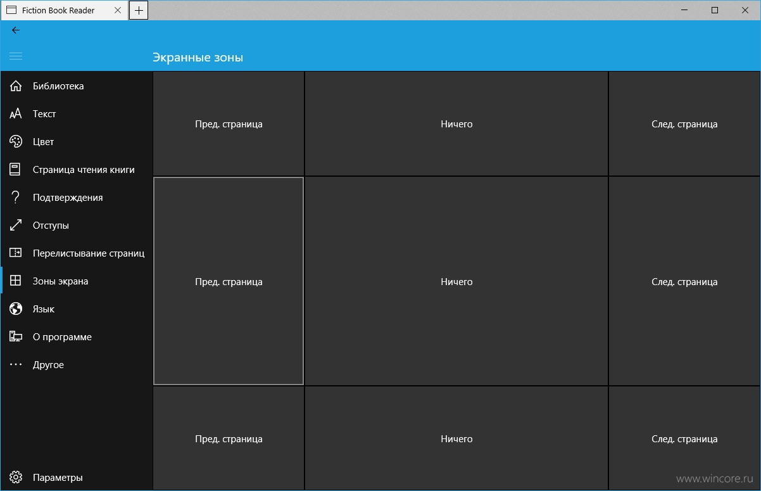Screen dimensions: 761x491
Task: Open Отступы settings
Action: coord(77,226)
